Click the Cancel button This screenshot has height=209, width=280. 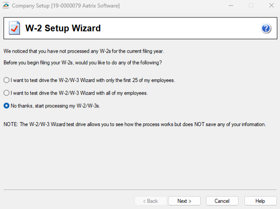(x=222, y=201)
